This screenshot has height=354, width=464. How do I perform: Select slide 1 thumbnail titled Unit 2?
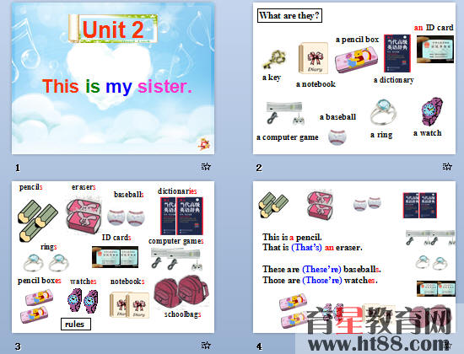pos(113,78)
